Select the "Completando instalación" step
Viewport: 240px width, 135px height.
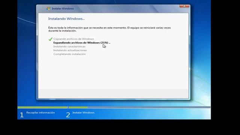69,54
